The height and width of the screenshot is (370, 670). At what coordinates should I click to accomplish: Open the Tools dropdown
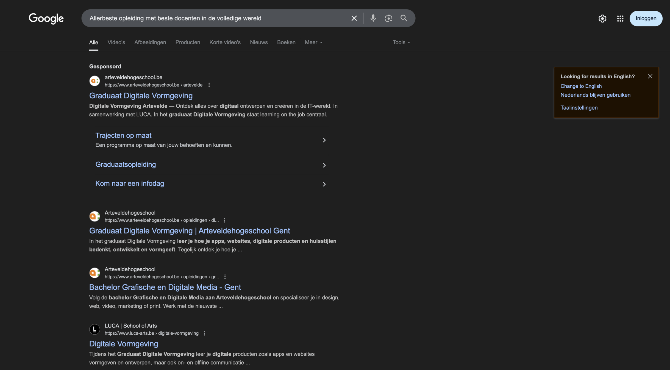tap(401, 42)
